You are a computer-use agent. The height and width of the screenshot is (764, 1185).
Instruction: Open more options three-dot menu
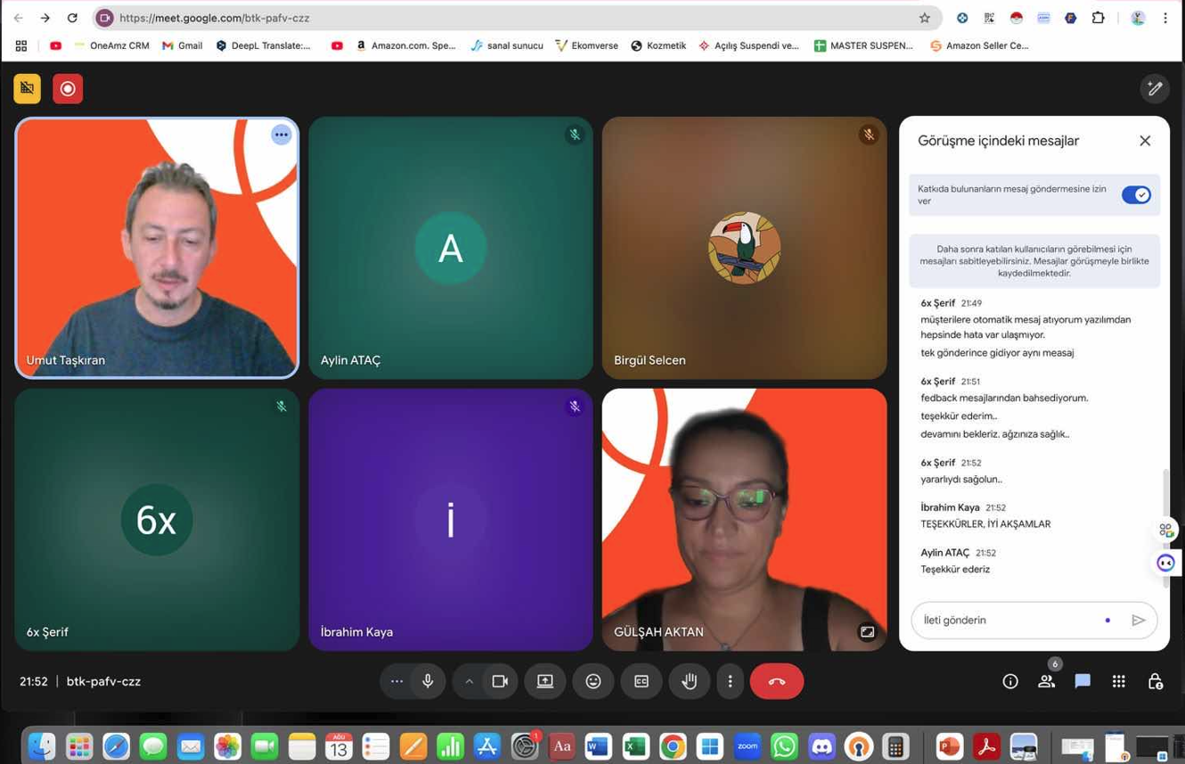[730, 681]
